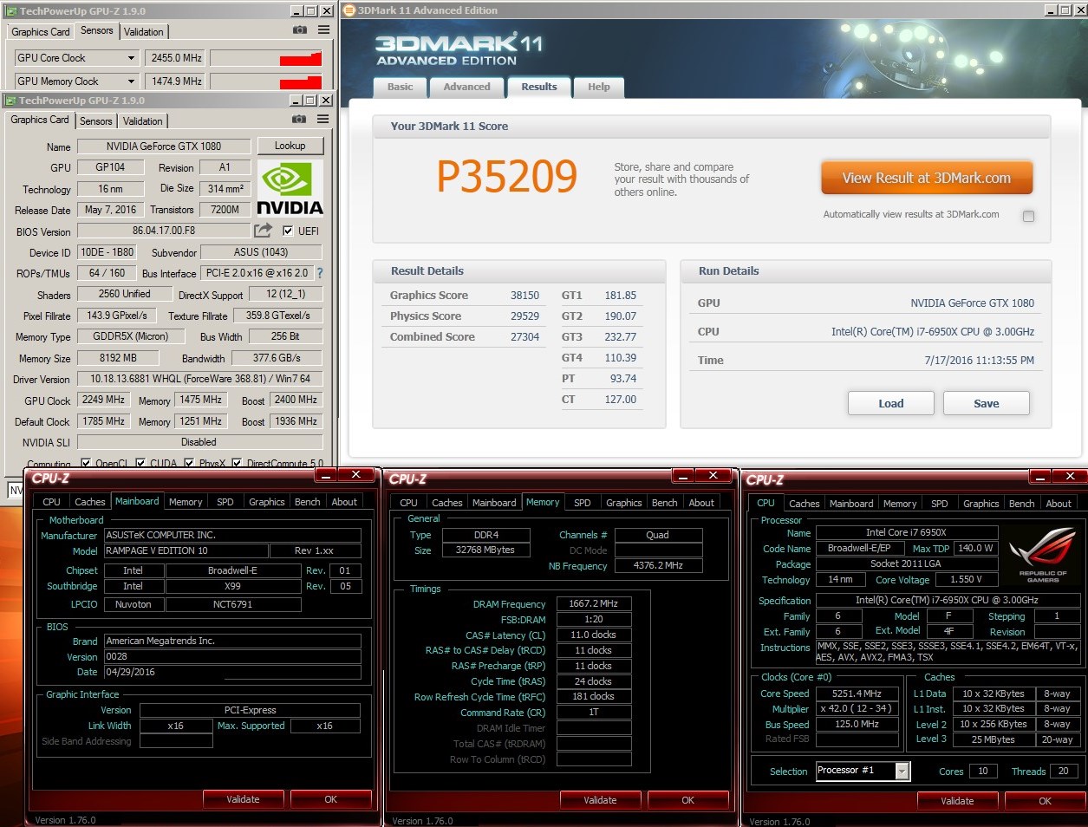Click OK in the Memory CPU-Z window
The image size is (1088, 827).
click(687, 800)
